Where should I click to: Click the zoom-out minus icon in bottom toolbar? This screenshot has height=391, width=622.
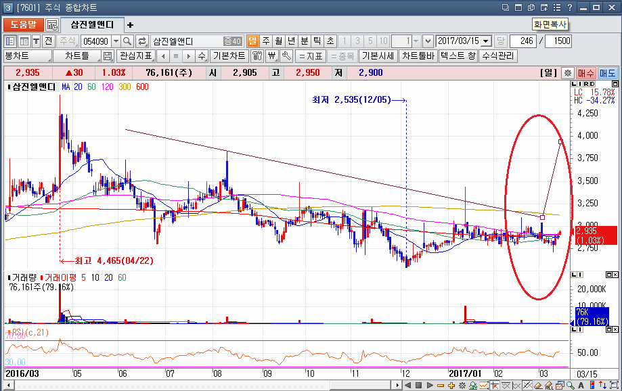(x=441, y=386)
